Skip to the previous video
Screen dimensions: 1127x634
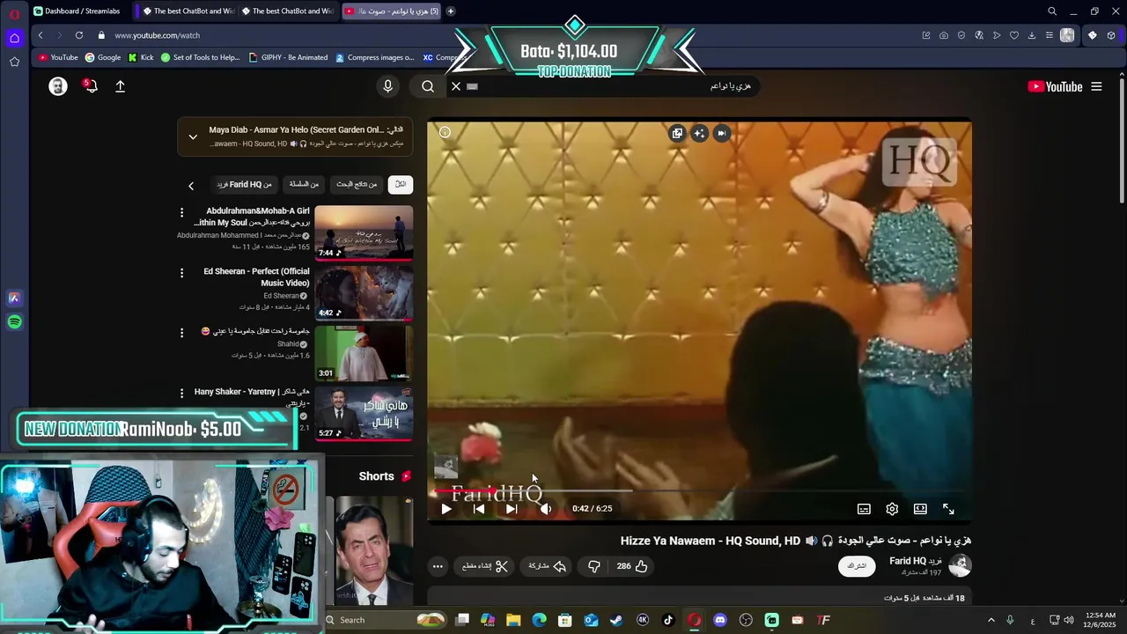[479, 509]
